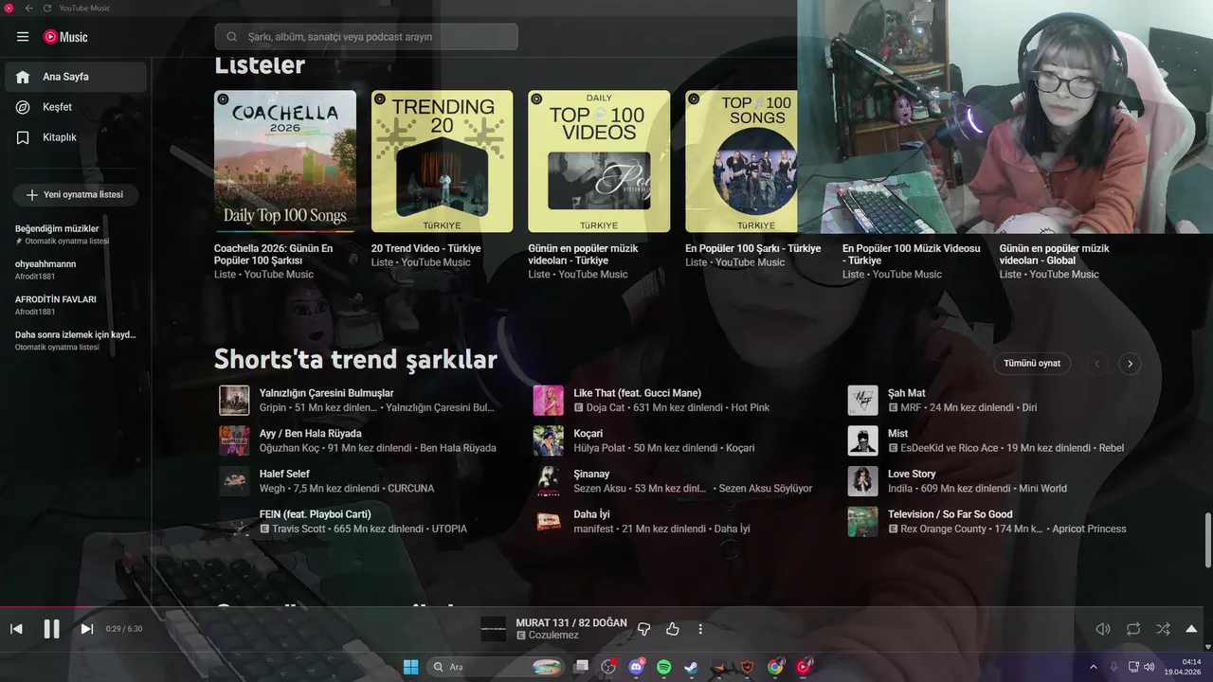This screenshot has height=682, width=1213.
Task: Open the Hot Pink album link
Action: click(x=751, y=407)
